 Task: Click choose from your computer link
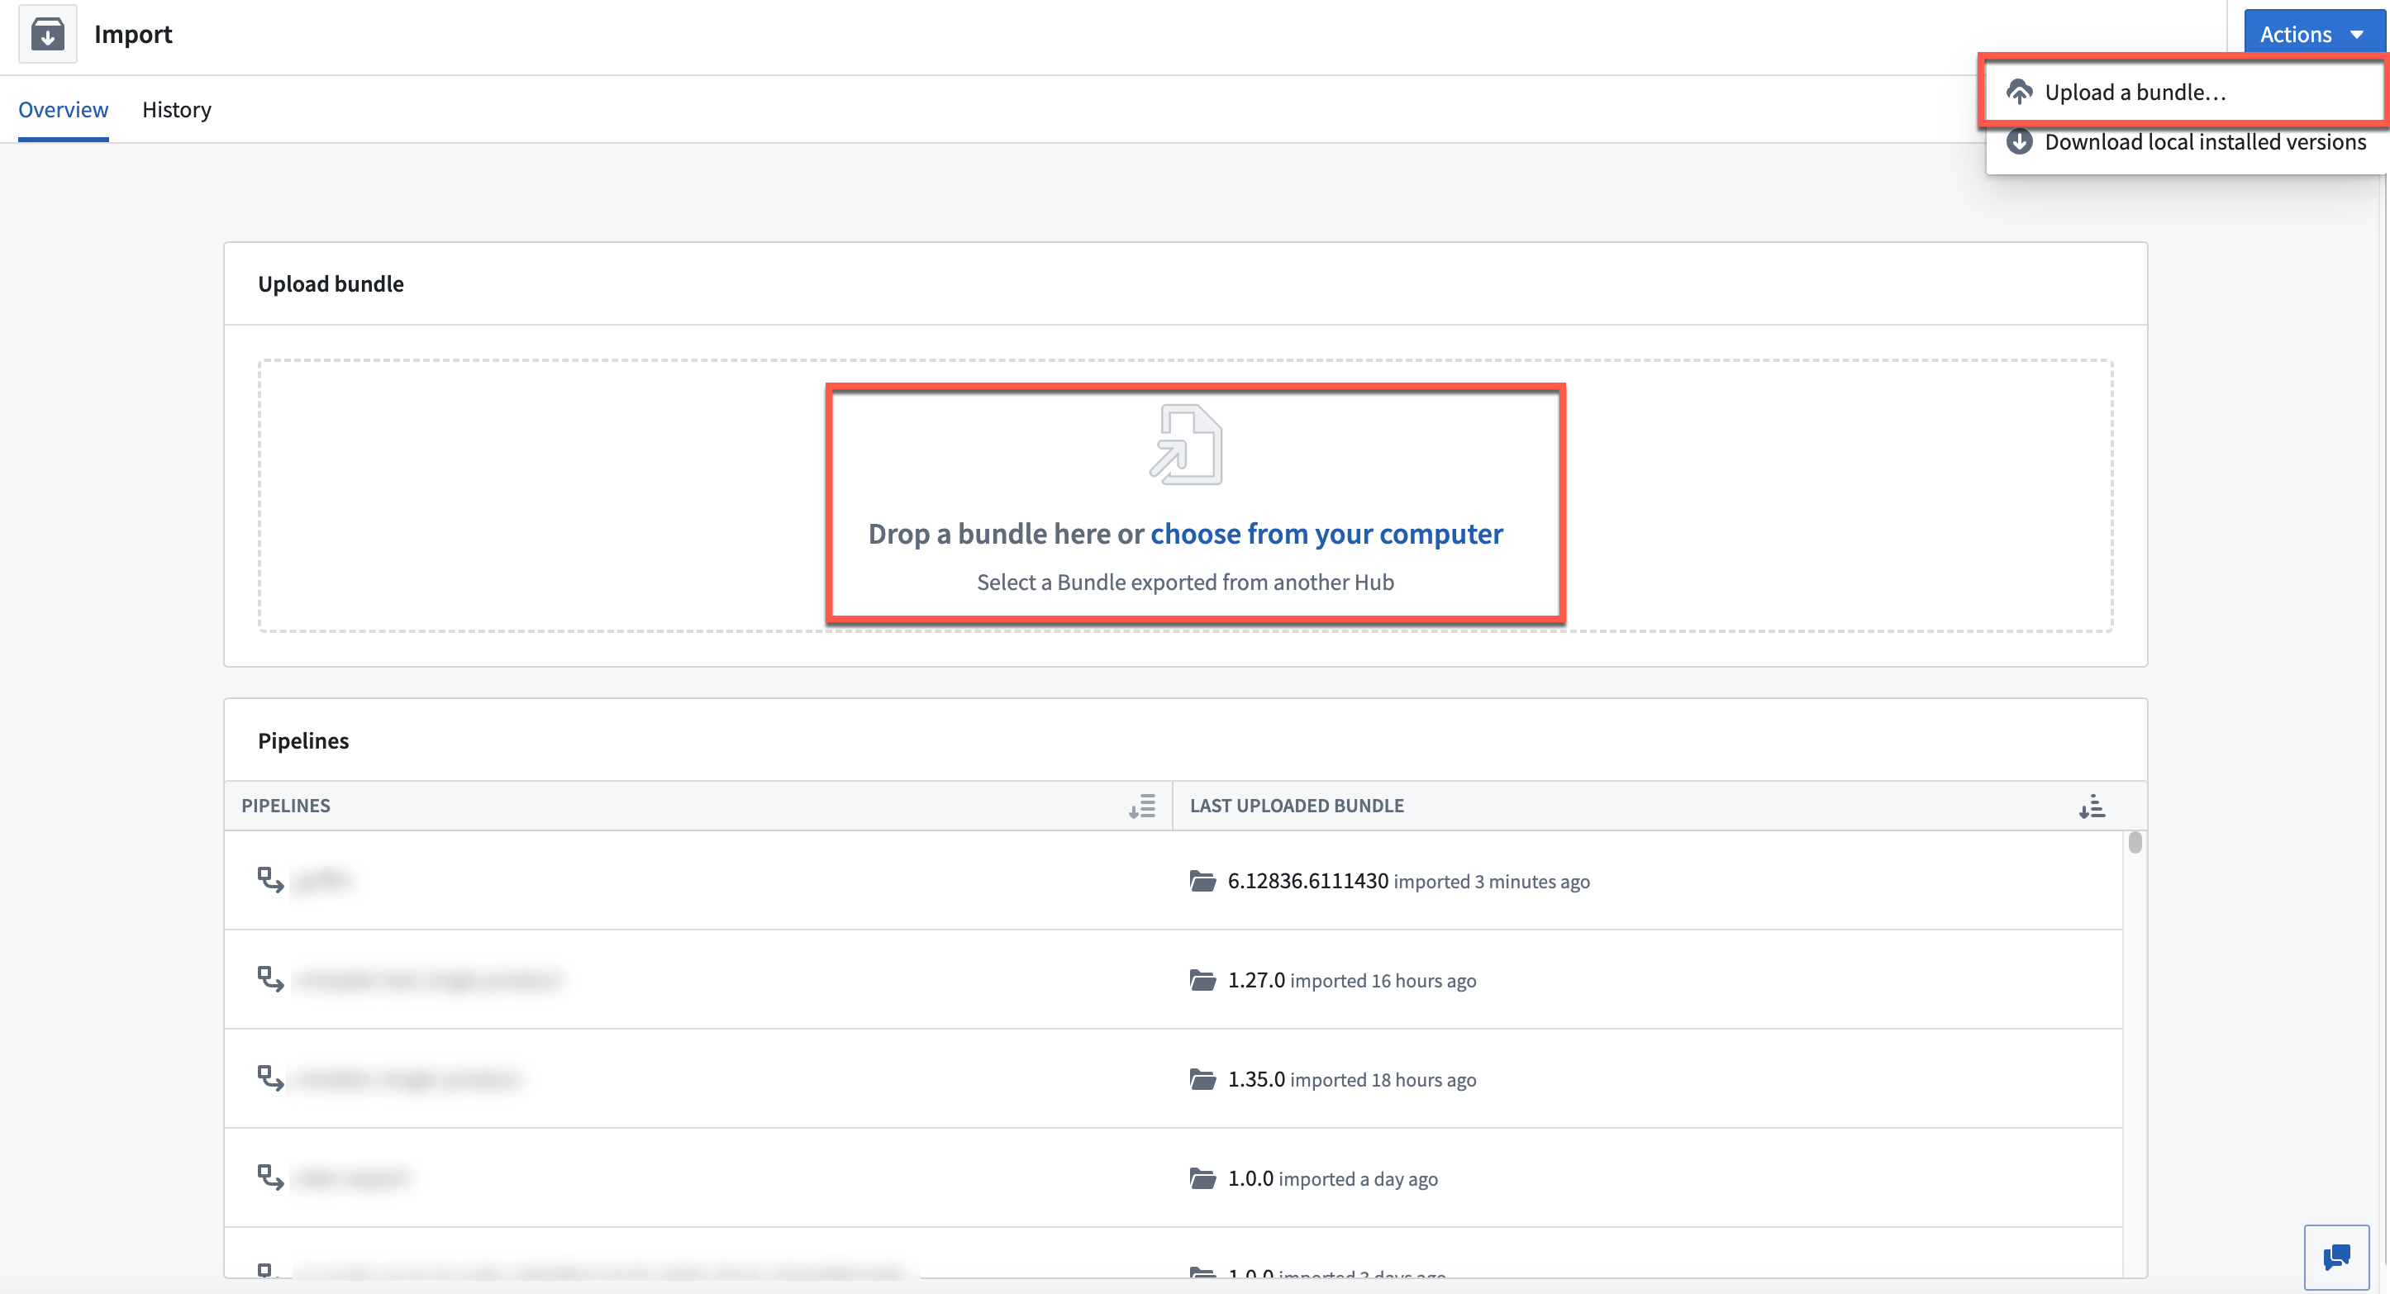(1326, 533)
